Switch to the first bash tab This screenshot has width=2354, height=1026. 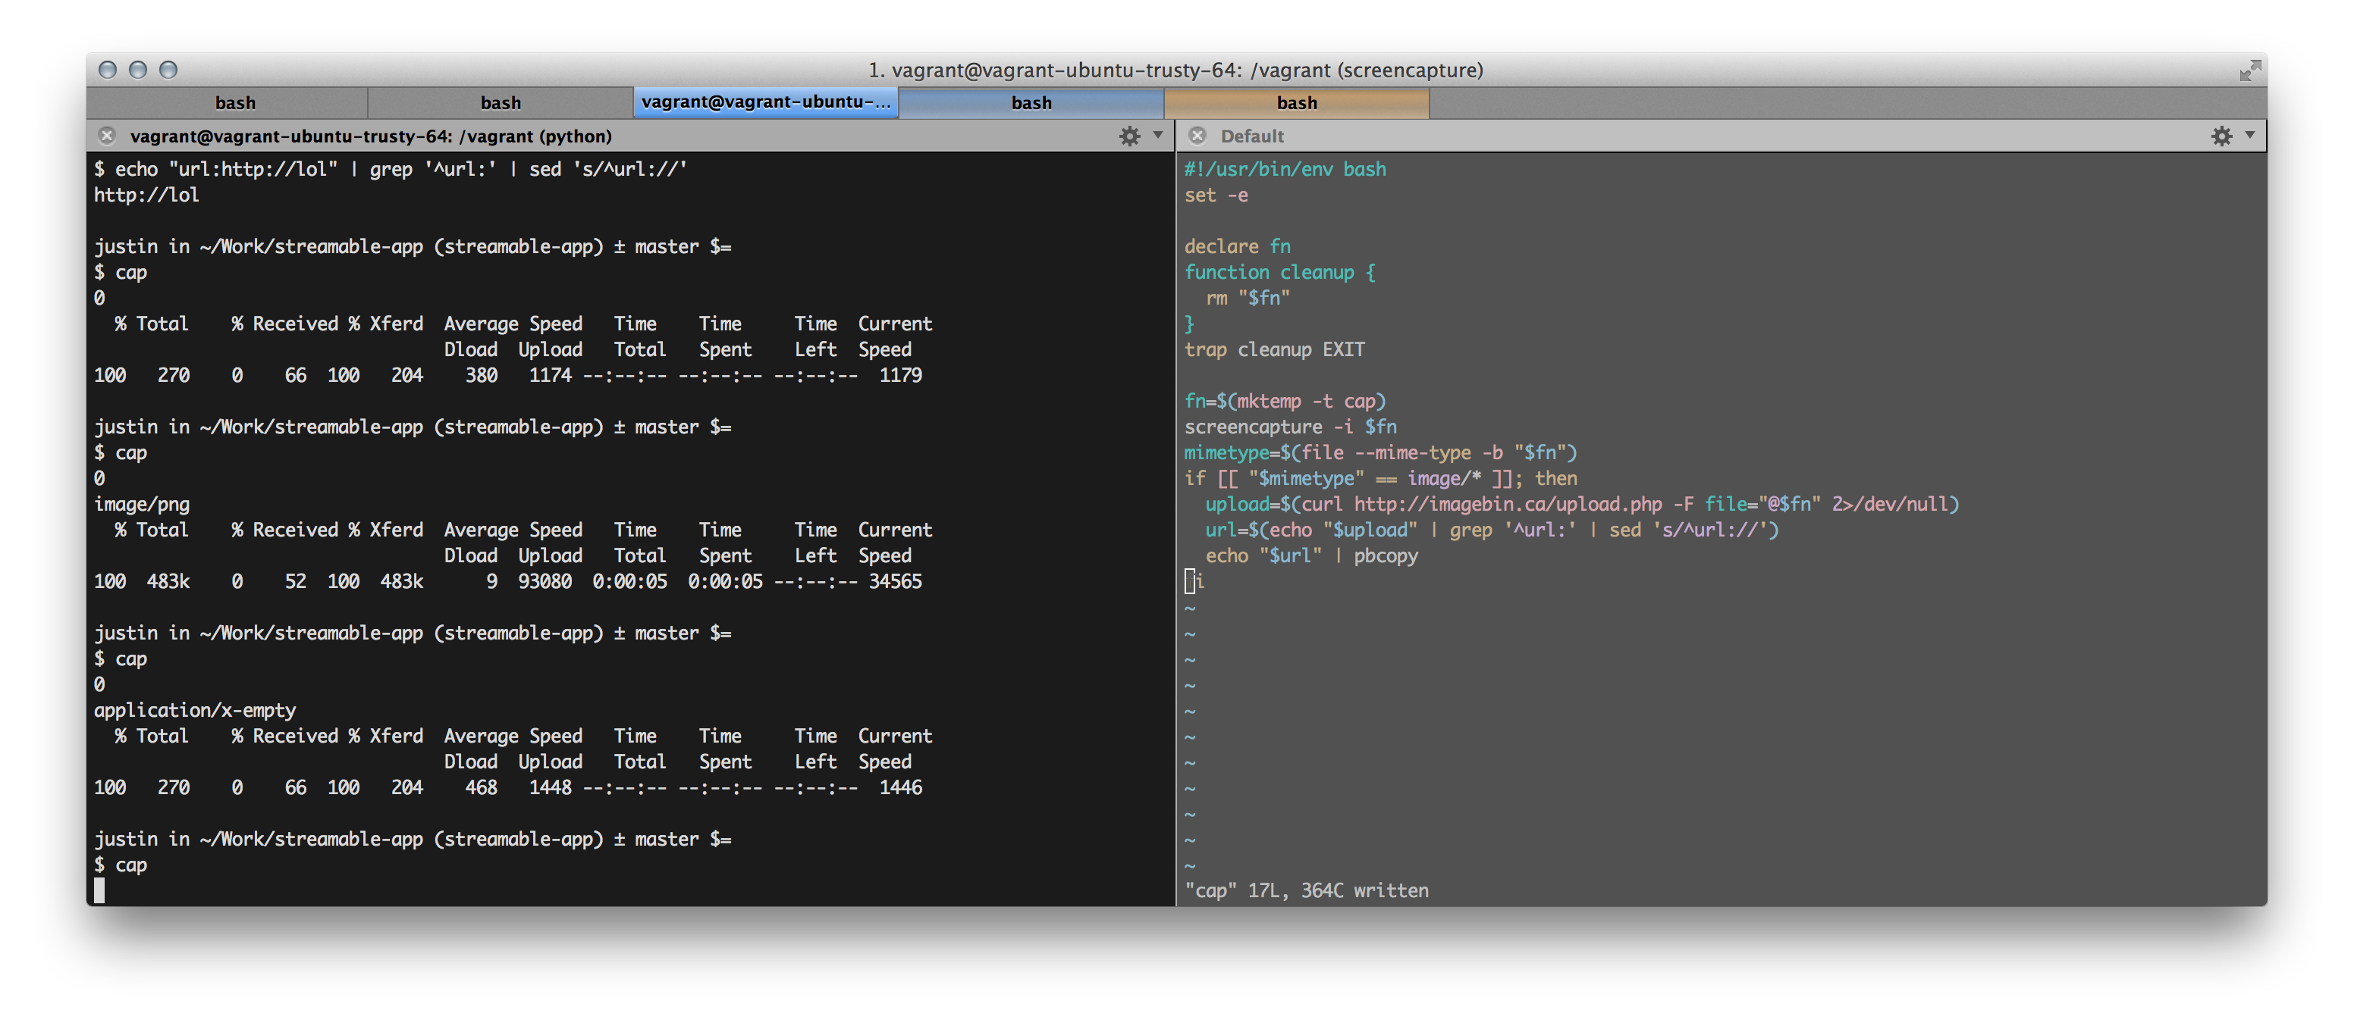(235, 102)
